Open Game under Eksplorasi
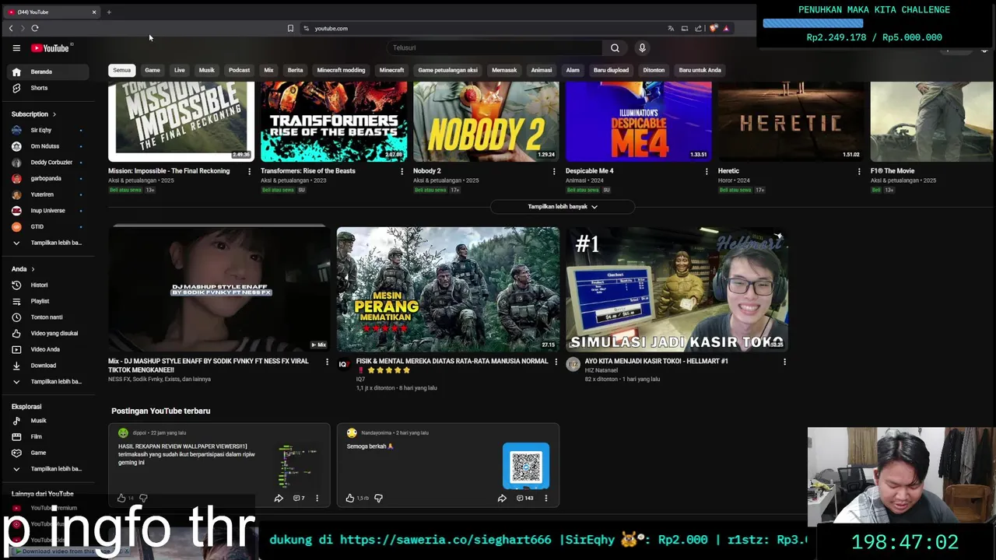The height and width of the screenshot is (560, 996). [x=47, y=453]
